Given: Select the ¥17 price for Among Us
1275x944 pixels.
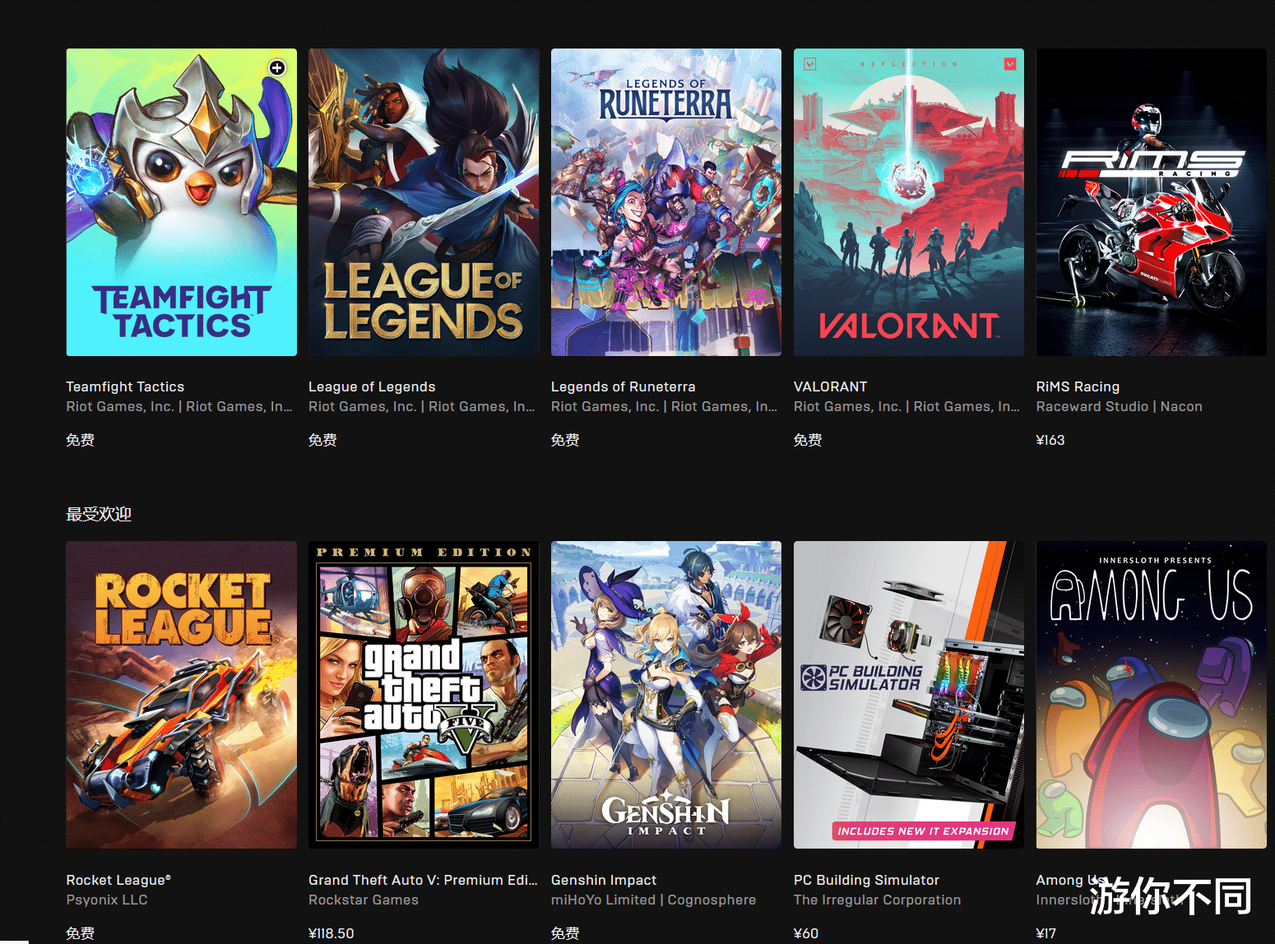Looking at the screenshot, I should point(1046,933).
